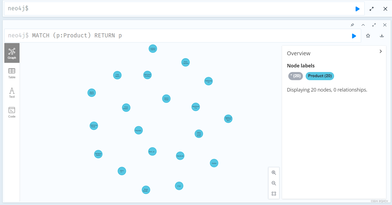The image size is (392, 205).
Task: Fullscreen the MATCH query result frame
Action: 374,25
